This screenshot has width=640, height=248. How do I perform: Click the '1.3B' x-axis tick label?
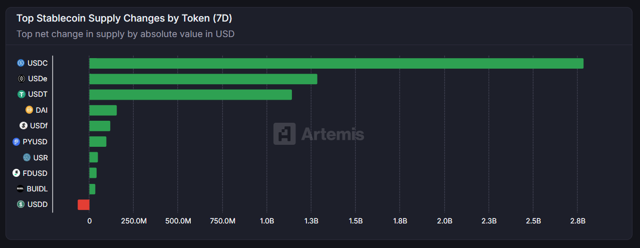(x=311, y=221)
